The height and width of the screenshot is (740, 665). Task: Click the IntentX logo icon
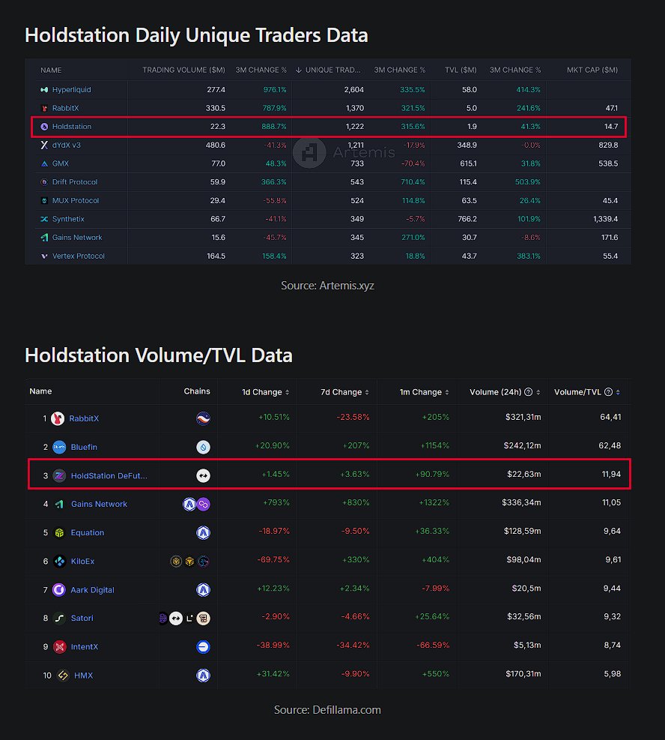[x=59, y=647]
